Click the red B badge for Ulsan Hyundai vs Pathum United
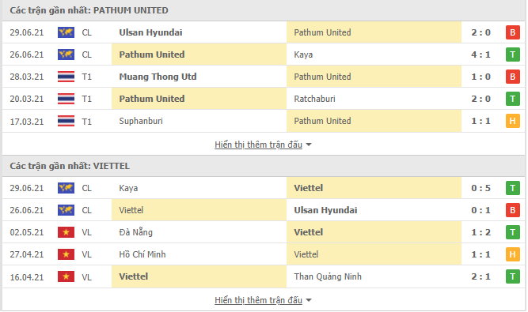The height and width of the screenshot is (312, 528). point(512,32)
